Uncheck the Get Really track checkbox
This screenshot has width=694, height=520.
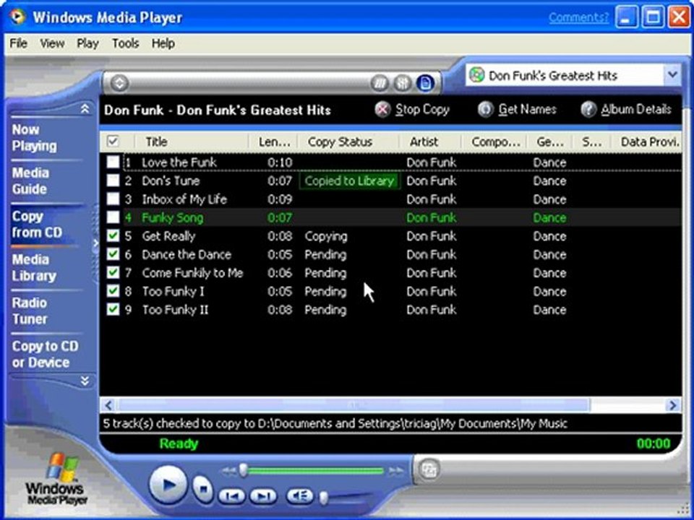coord(113,236)
